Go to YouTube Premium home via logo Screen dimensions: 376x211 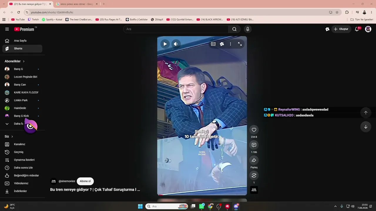tap(24, 29)
